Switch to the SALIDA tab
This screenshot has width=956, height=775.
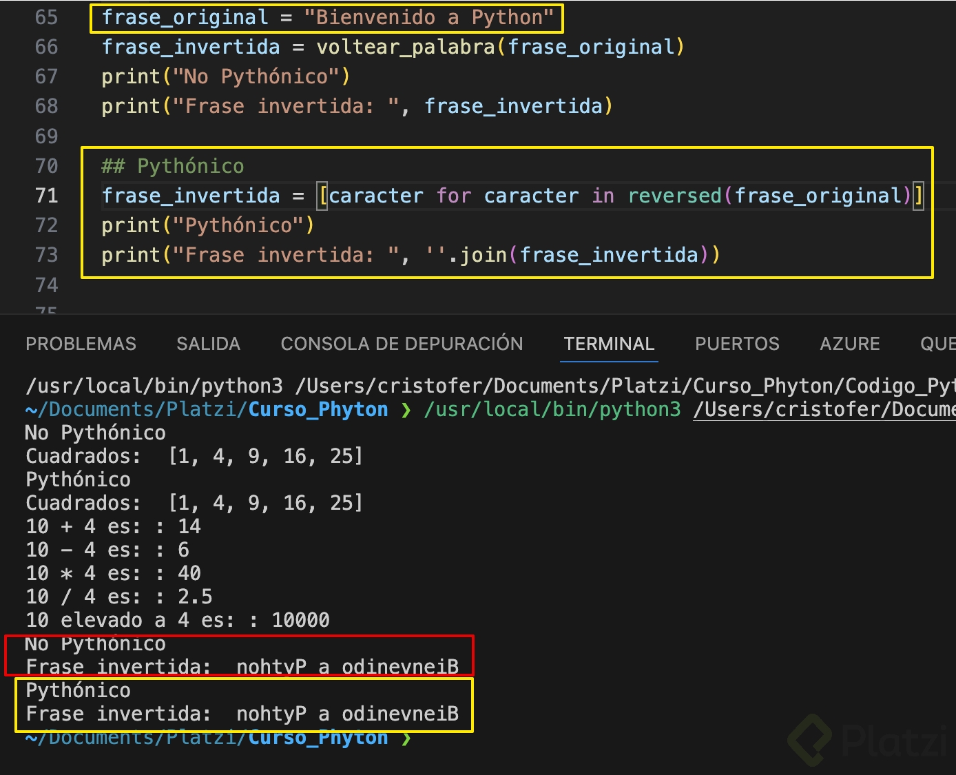point(208,344)
